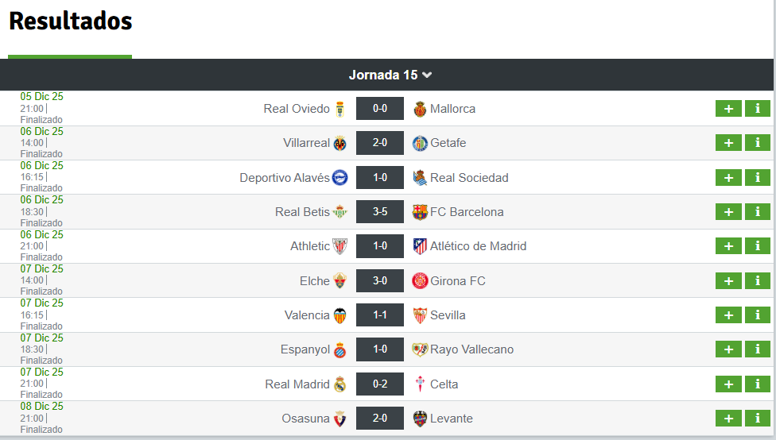The image size is (776, 440).
Task: Click the Girona FC crest icon
Action: (420, 280)
